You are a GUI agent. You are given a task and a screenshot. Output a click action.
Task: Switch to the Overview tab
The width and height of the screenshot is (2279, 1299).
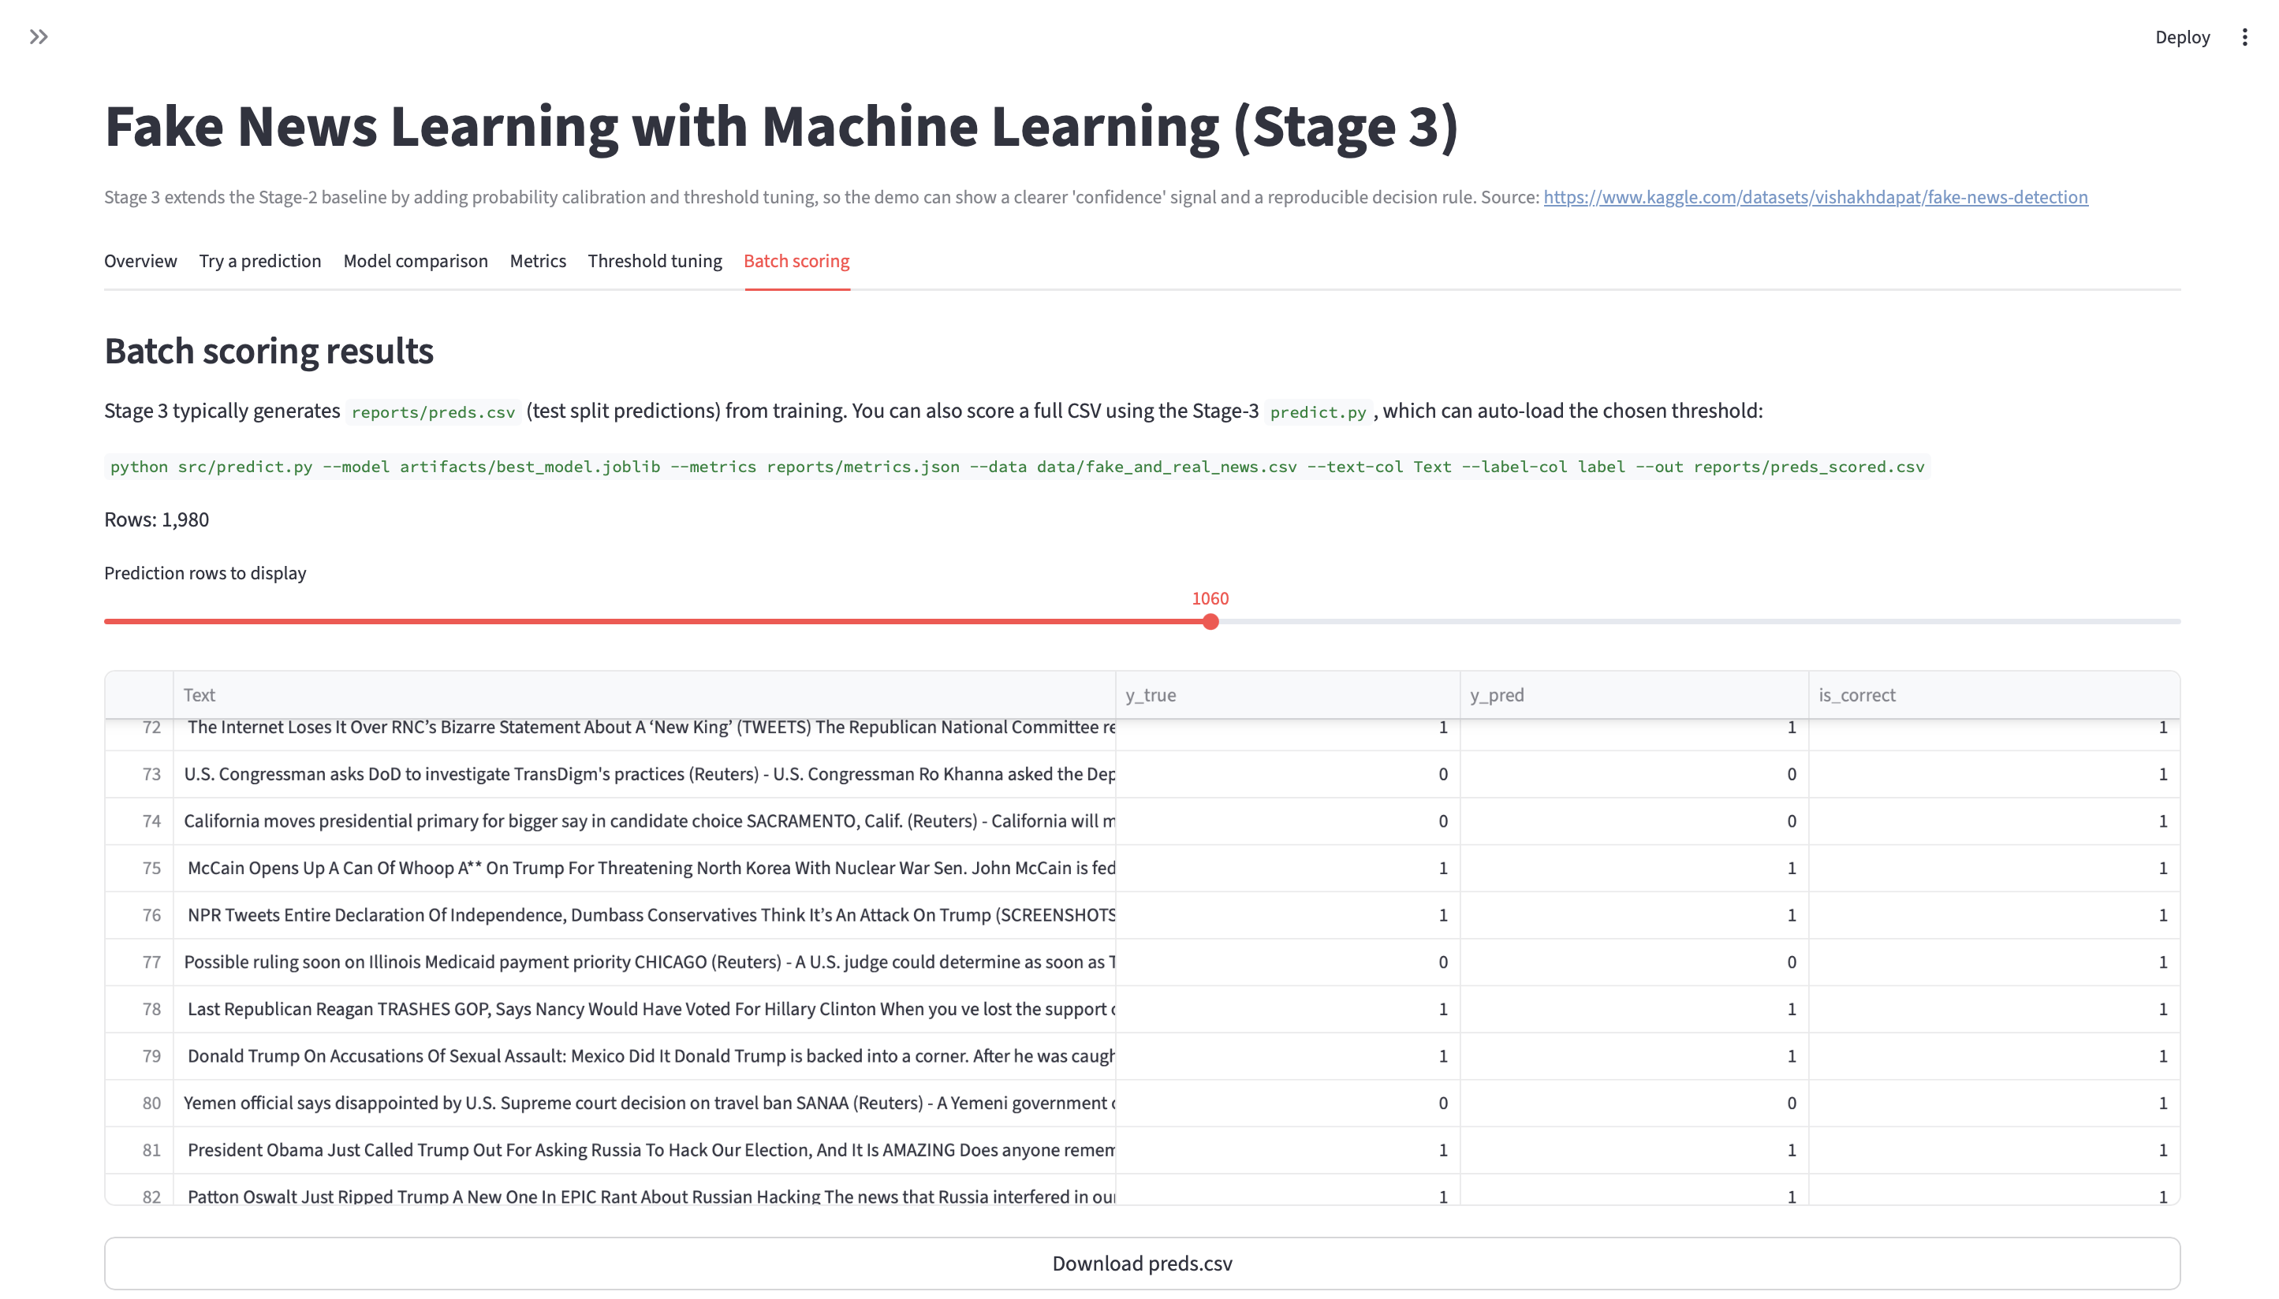coord(140,261)
